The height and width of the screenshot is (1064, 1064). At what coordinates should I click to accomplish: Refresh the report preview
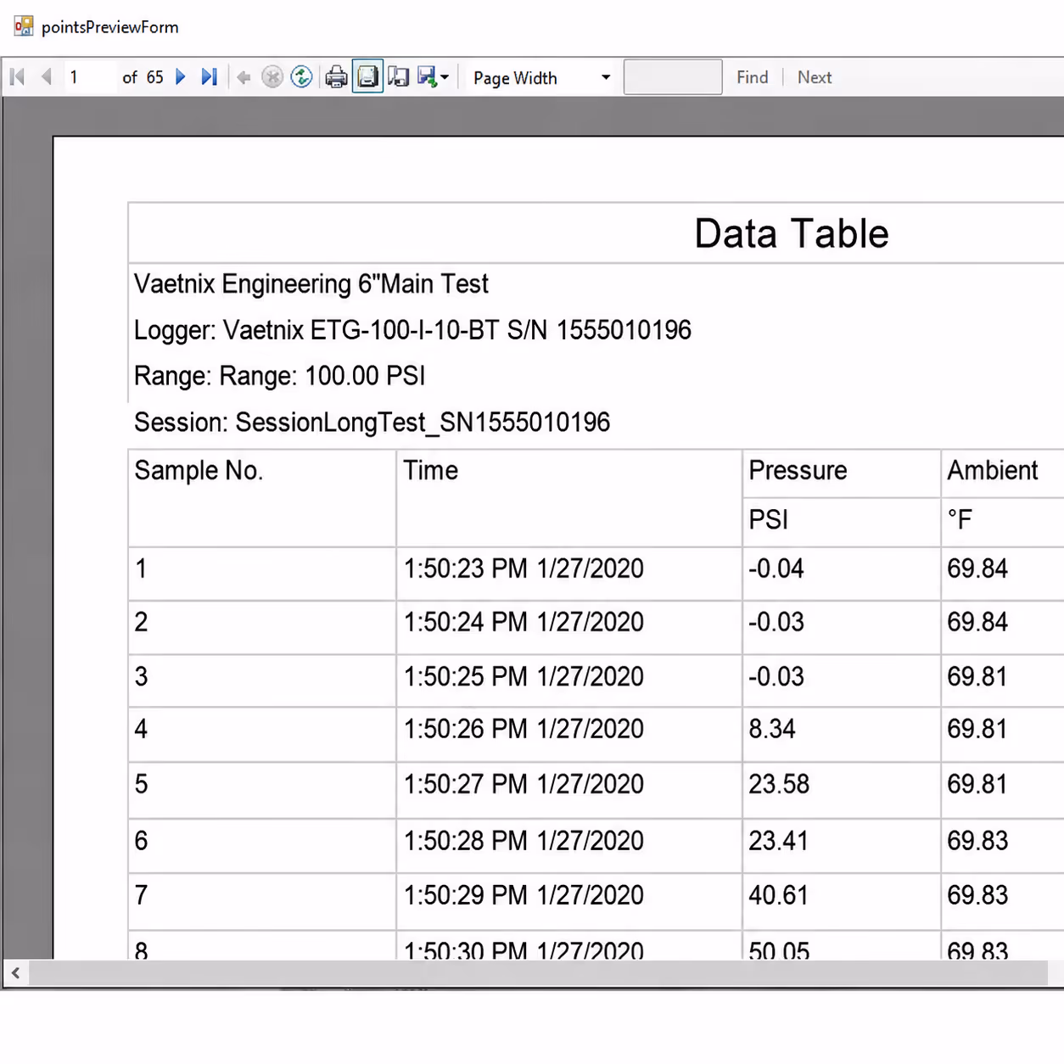point(301,77)
